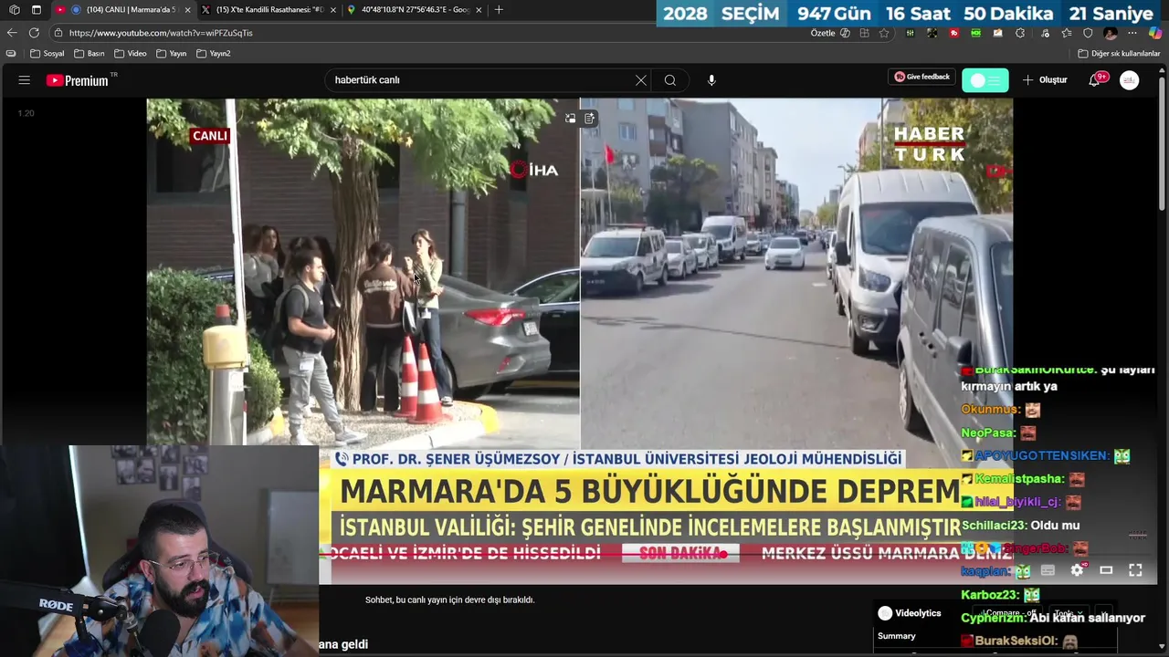Open the Basın bookmarks folder
The width and height of the screenshot is (1169, 657).
(90, 54)
